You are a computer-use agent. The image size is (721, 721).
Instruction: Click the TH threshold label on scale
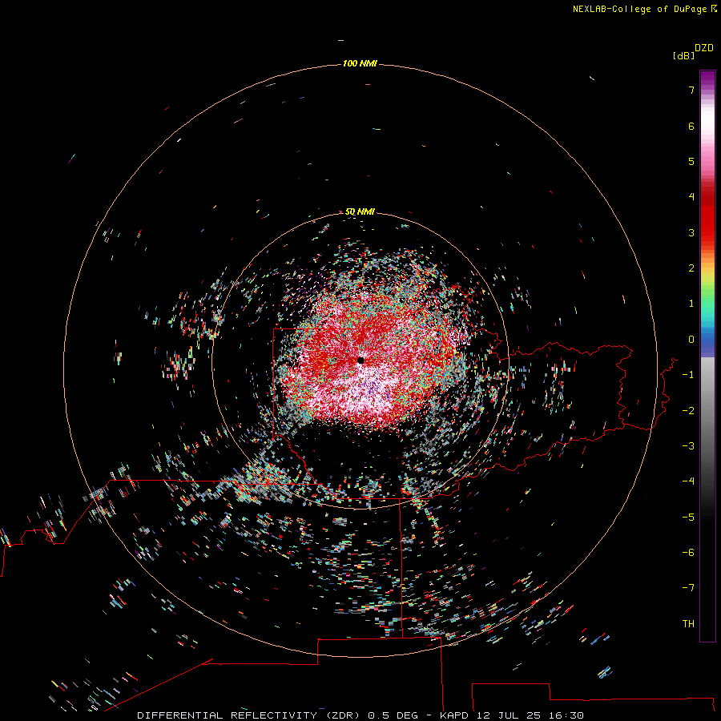coord(688,624)
